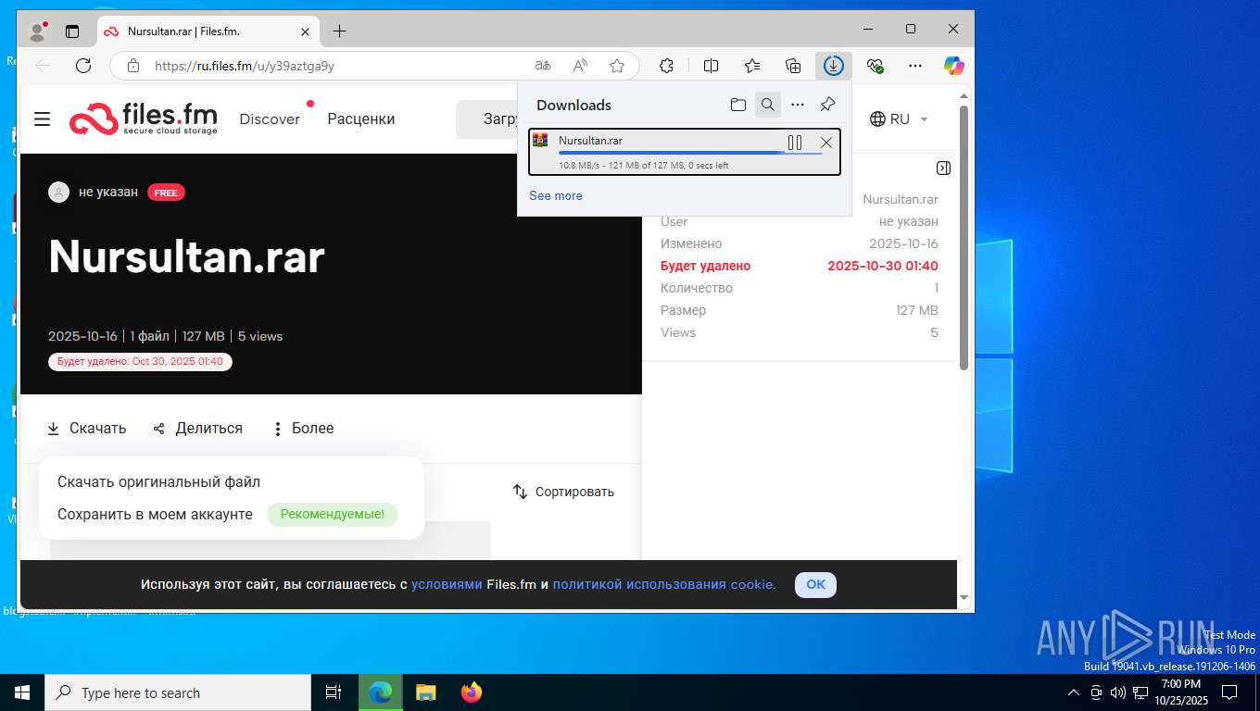1260x711 pixels.
Task: Choose Скачать оригинальный файл
Action: pos(158,481)
